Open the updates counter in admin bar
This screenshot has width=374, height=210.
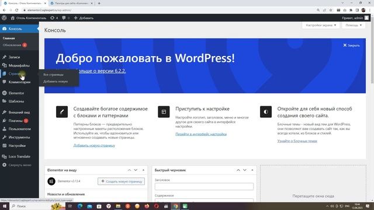pyautogui.click(x=54, y=18)
